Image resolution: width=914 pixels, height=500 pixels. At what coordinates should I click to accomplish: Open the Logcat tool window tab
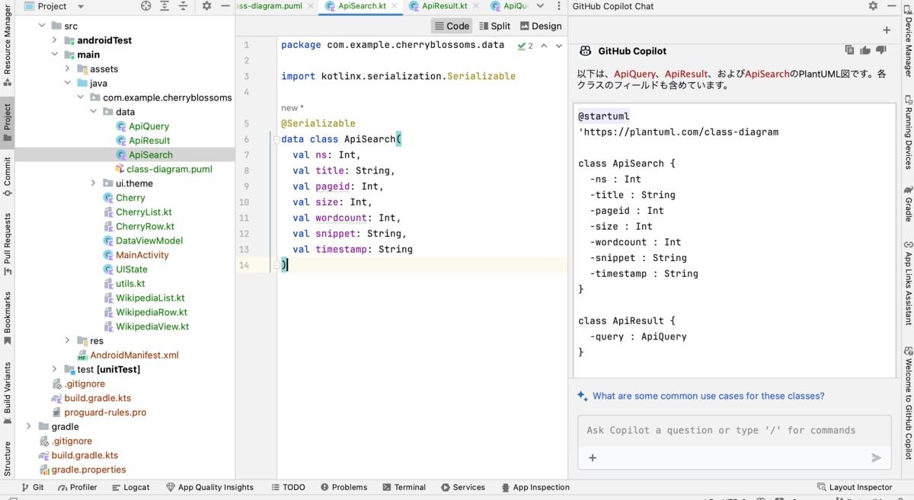coord(130,487)
